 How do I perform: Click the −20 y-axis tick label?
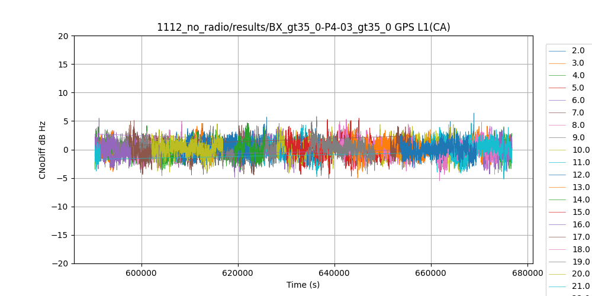[60, 263]
